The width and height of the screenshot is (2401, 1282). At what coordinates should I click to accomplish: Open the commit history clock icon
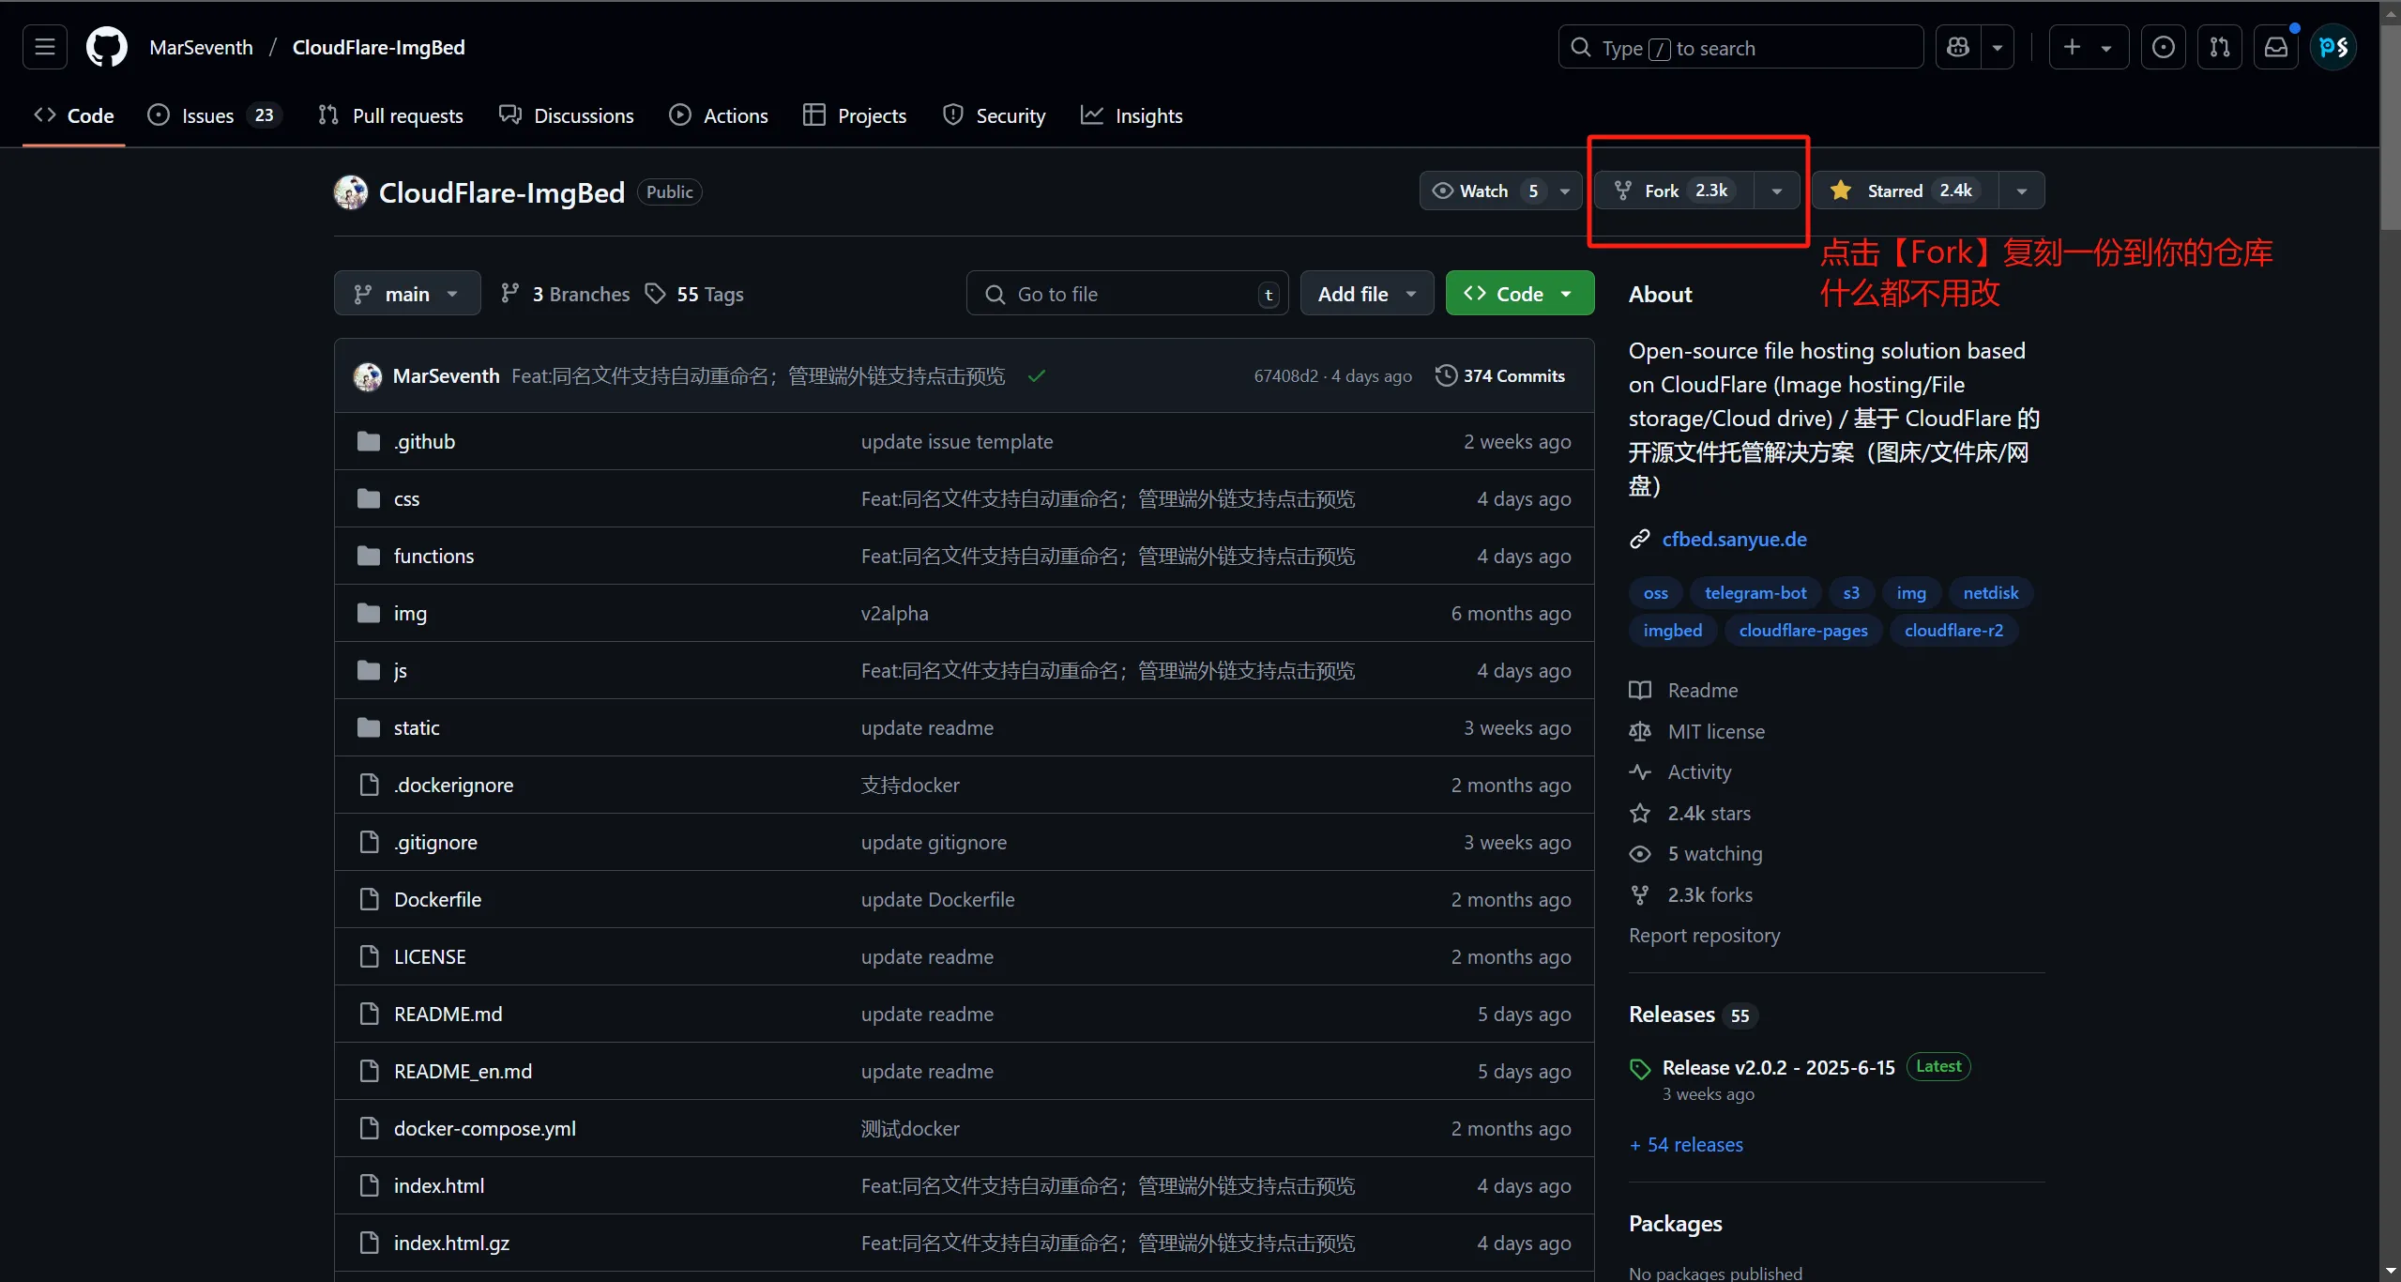[x=1446, y=375]
